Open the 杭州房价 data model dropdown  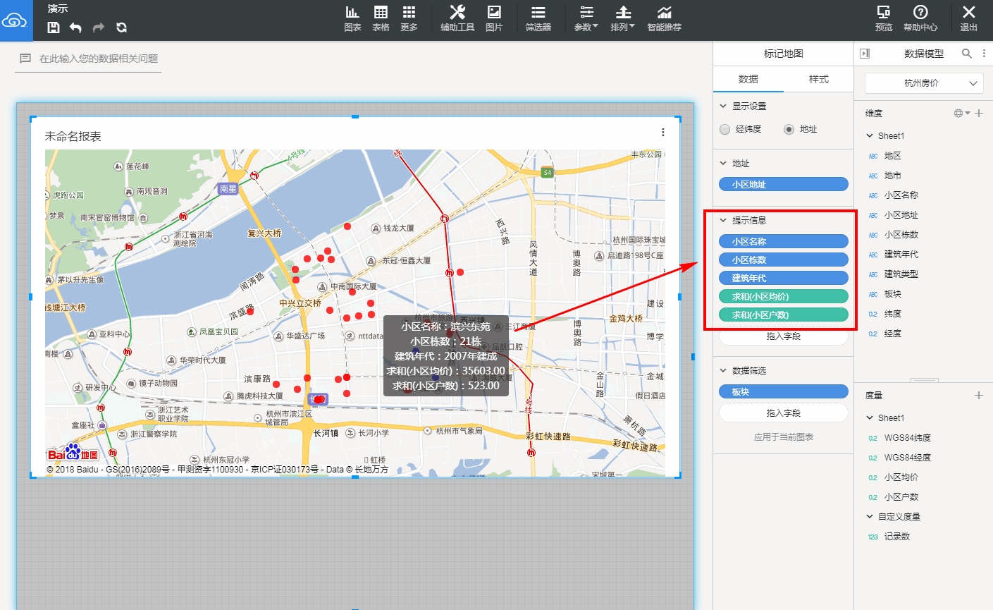[x=924, y=83]
